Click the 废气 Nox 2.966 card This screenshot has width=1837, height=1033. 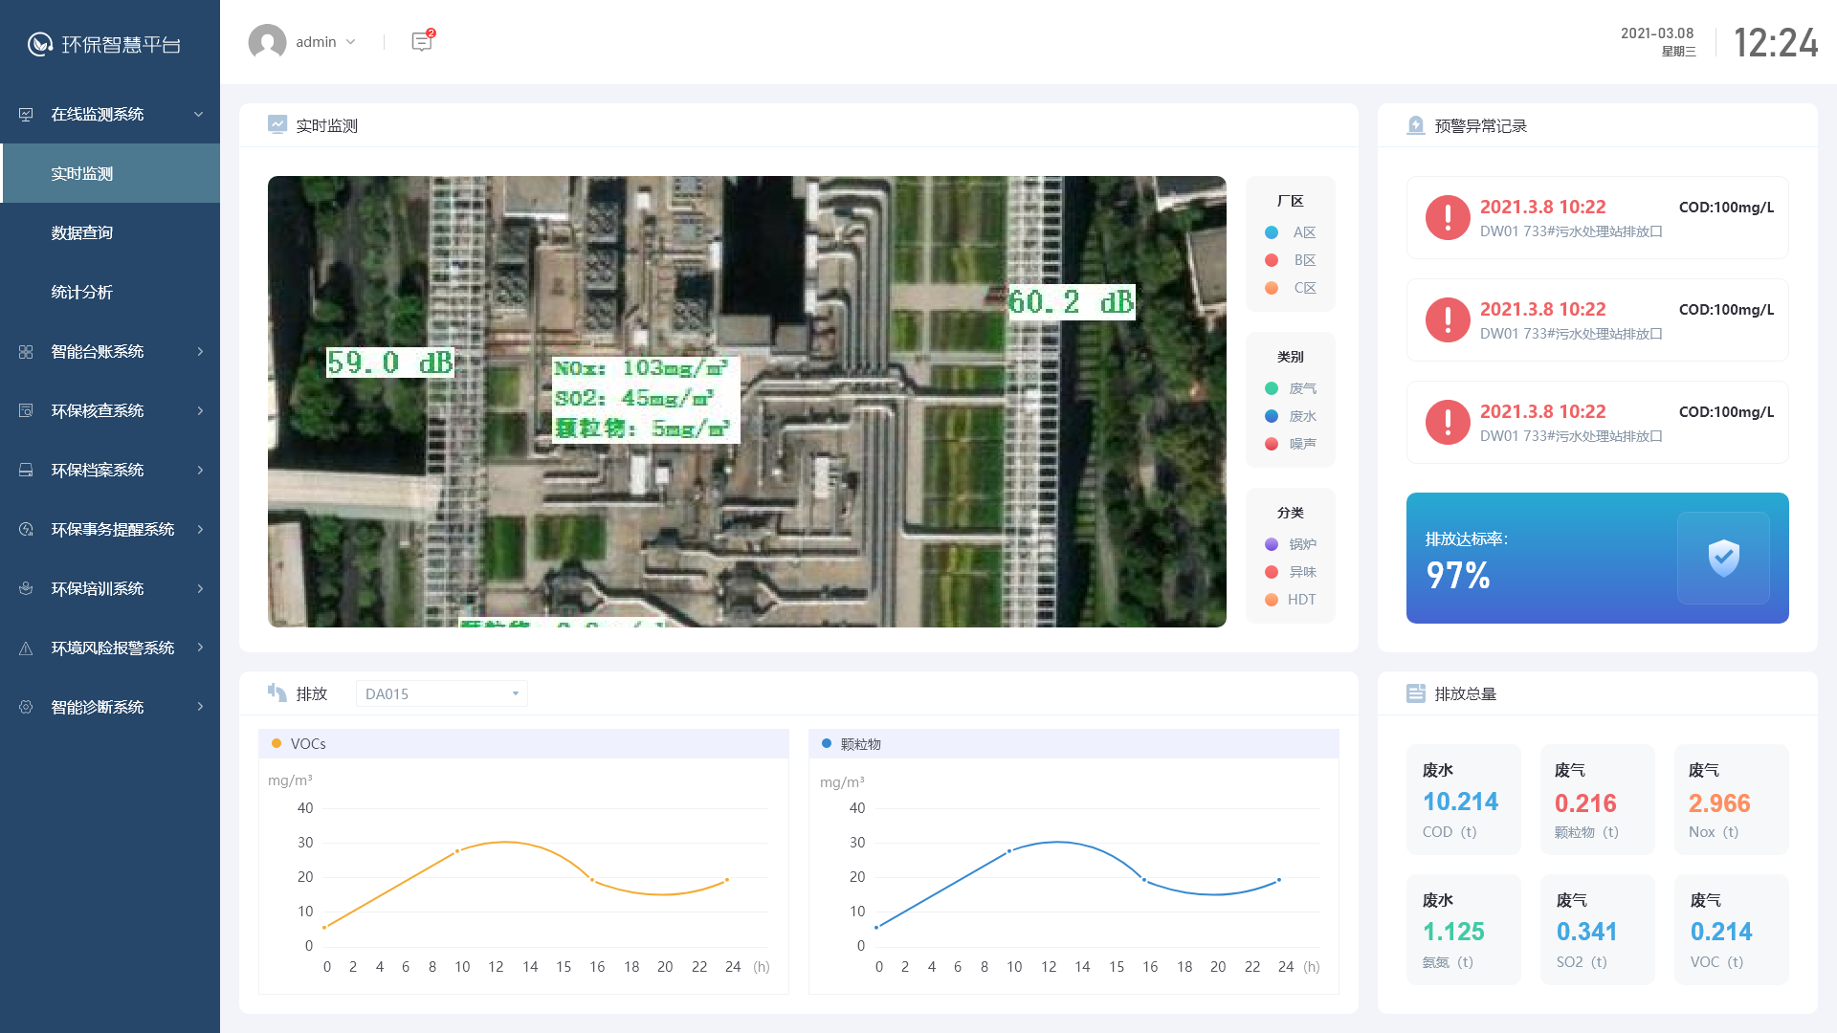coord(1731,800)
